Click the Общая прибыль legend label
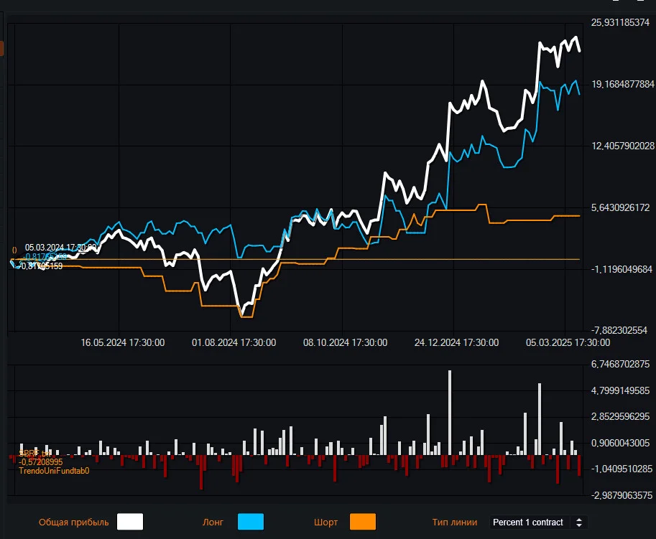The height and width of the screenshot is (539, 656). coord(73,522)
